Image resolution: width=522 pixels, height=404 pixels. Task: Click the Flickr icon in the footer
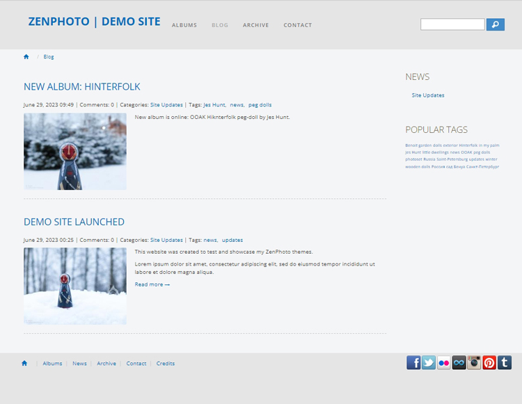(444, 362)
